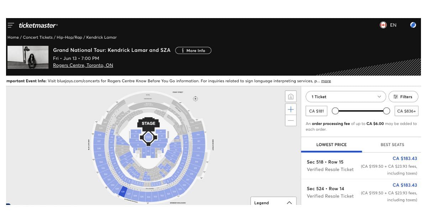Click the minimum price CA $181 field

coord(316,111)
